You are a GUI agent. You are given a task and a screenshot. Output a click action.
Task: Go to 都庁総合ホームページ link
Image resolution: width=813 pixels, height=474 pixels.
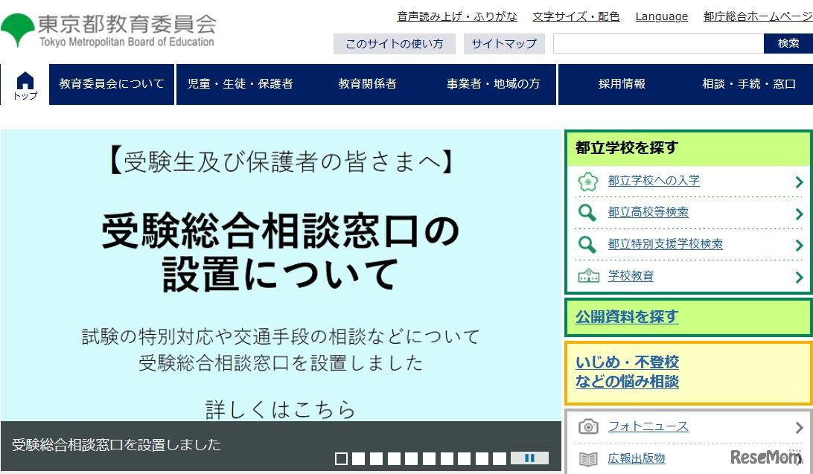(x=758, y=16)
